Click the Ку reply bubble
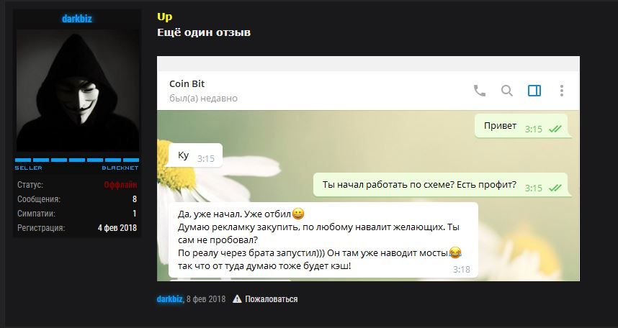The height and width of the screenshot is (328, 618). coord(195,155)
